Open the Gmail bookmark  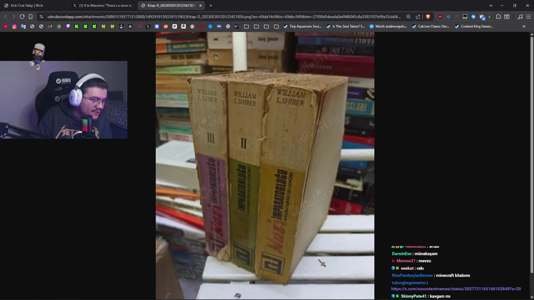pyautogui.click(x=50, y=26)
